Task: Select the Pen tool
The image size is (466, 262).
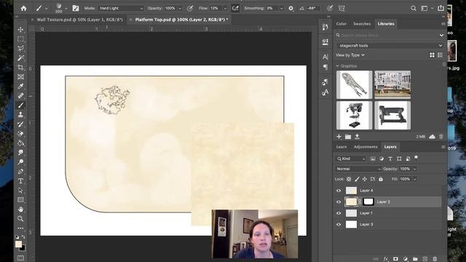Action: pos(20,172)
